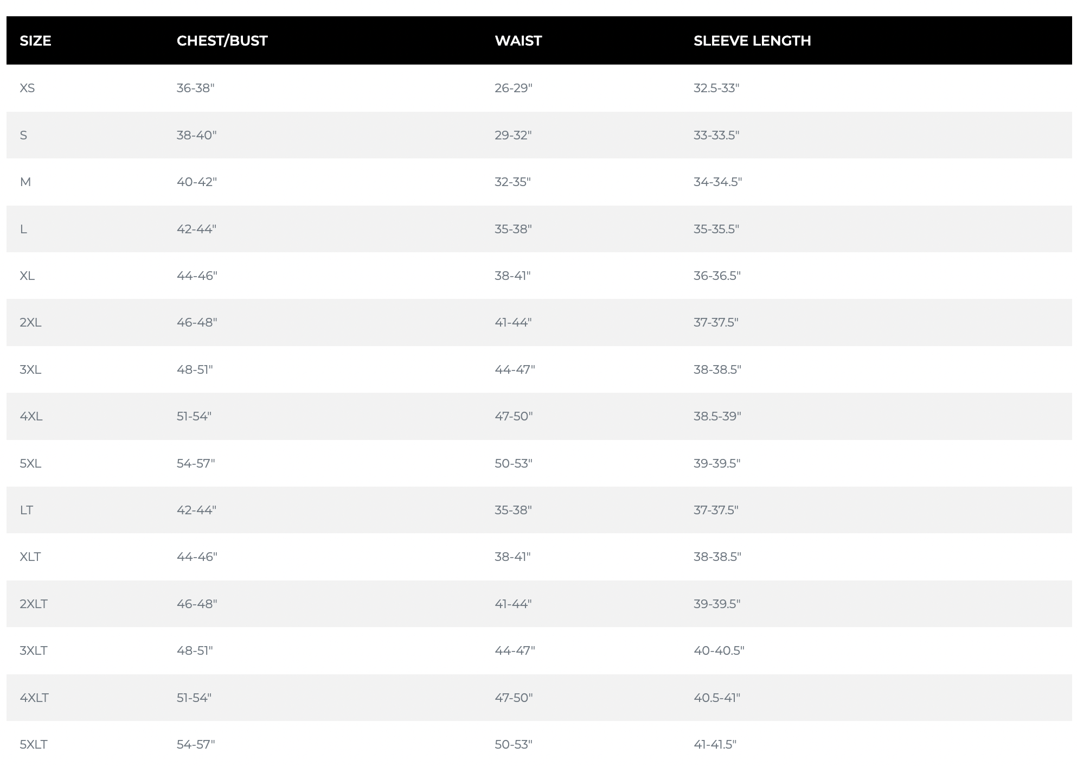Click the sleeve length 35-35.5" cell
This screenshot has height=766, width=1077.
point(716,229)
